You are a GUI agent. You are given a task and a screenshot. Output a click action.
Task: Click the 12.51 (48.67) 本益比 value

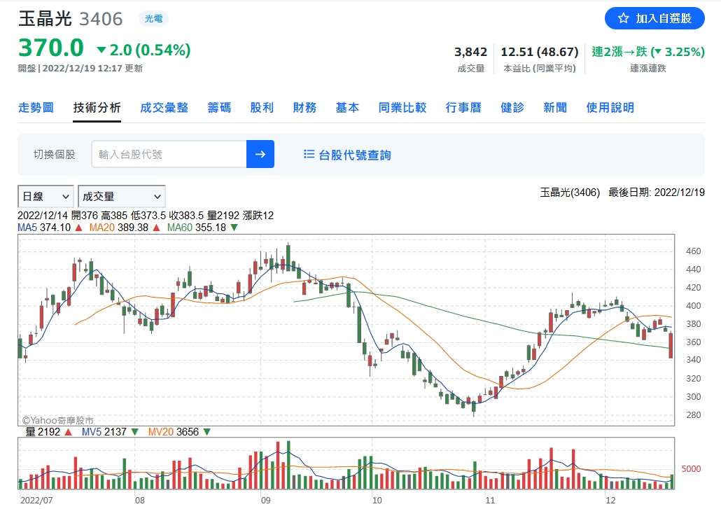point(540,52)
